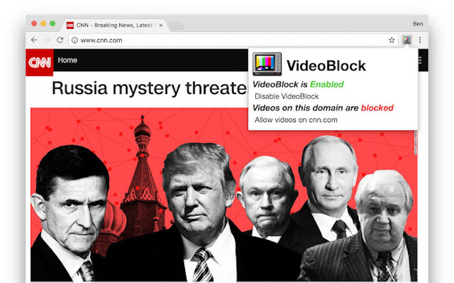Close the CNN browser tab
The height and width of the screenshot is (283, 454).
click(161, 25)
